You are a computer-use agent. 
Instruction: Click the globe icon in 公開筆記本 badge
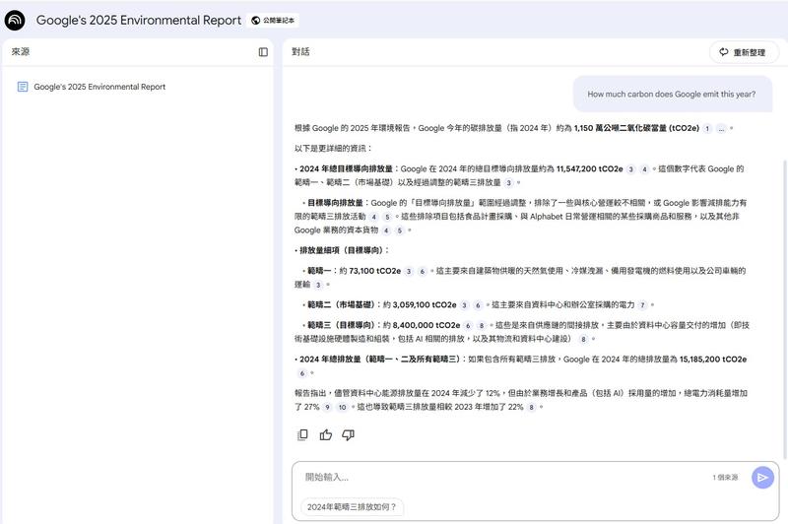(x=256, y=20)
